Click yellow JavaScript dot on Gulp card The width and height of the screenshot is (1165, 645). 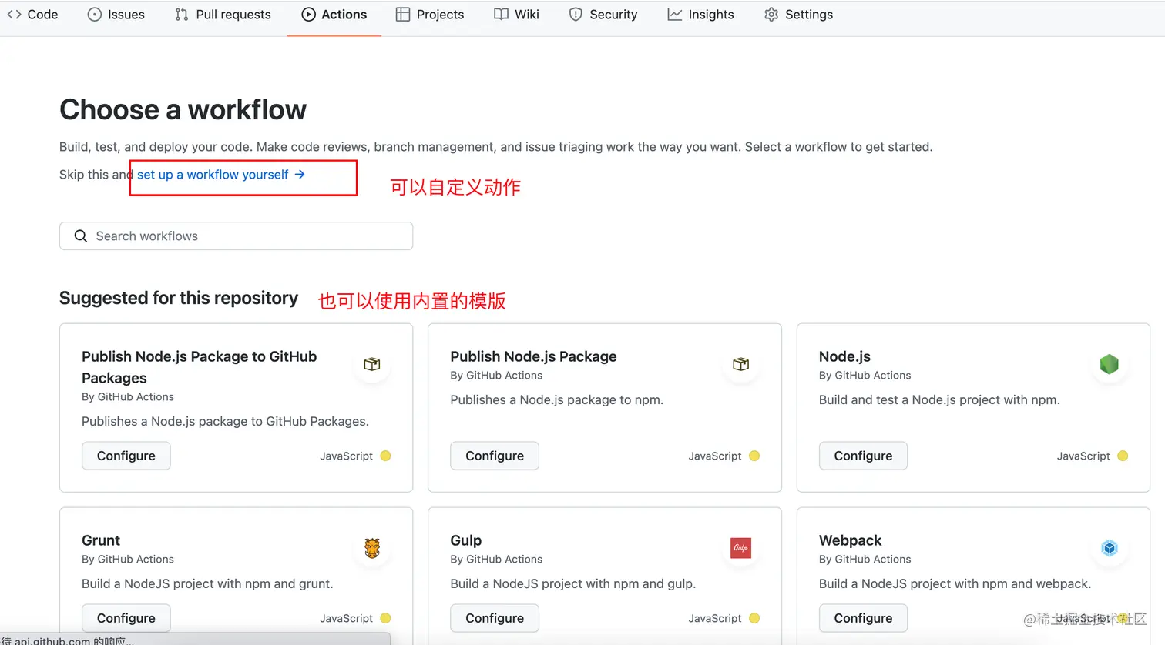(x=754, y=618)
